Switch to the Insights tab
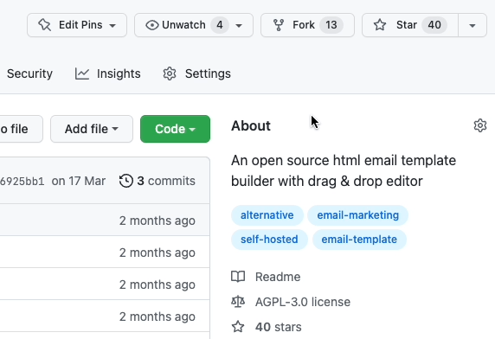The image size is (495, 339). point(108,74)
